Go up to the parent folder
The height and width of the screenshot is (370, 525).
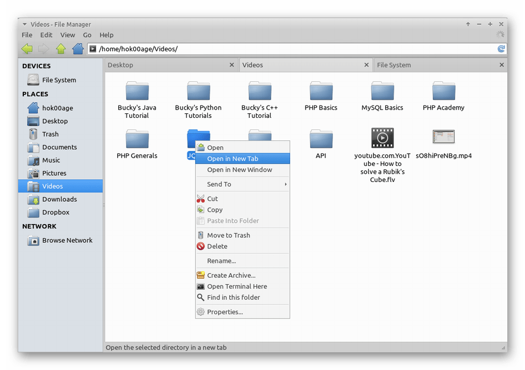coord(61,49)
